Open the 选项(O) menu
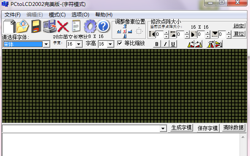This screenshot has height=156, width=250. point(80,15)
